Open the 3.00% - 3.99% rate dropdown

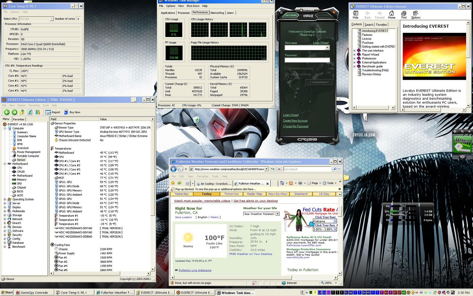pyautogui.click(x=335, y=229)
